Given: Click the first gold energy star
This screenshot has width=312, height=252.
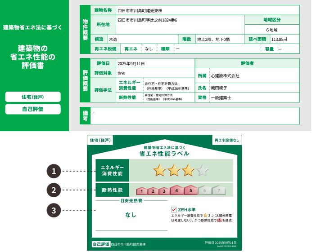Looking at the screenshot, I should [160, 170].
